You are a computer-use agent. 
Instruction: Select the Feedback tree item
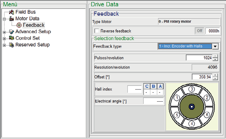[34, 25]
